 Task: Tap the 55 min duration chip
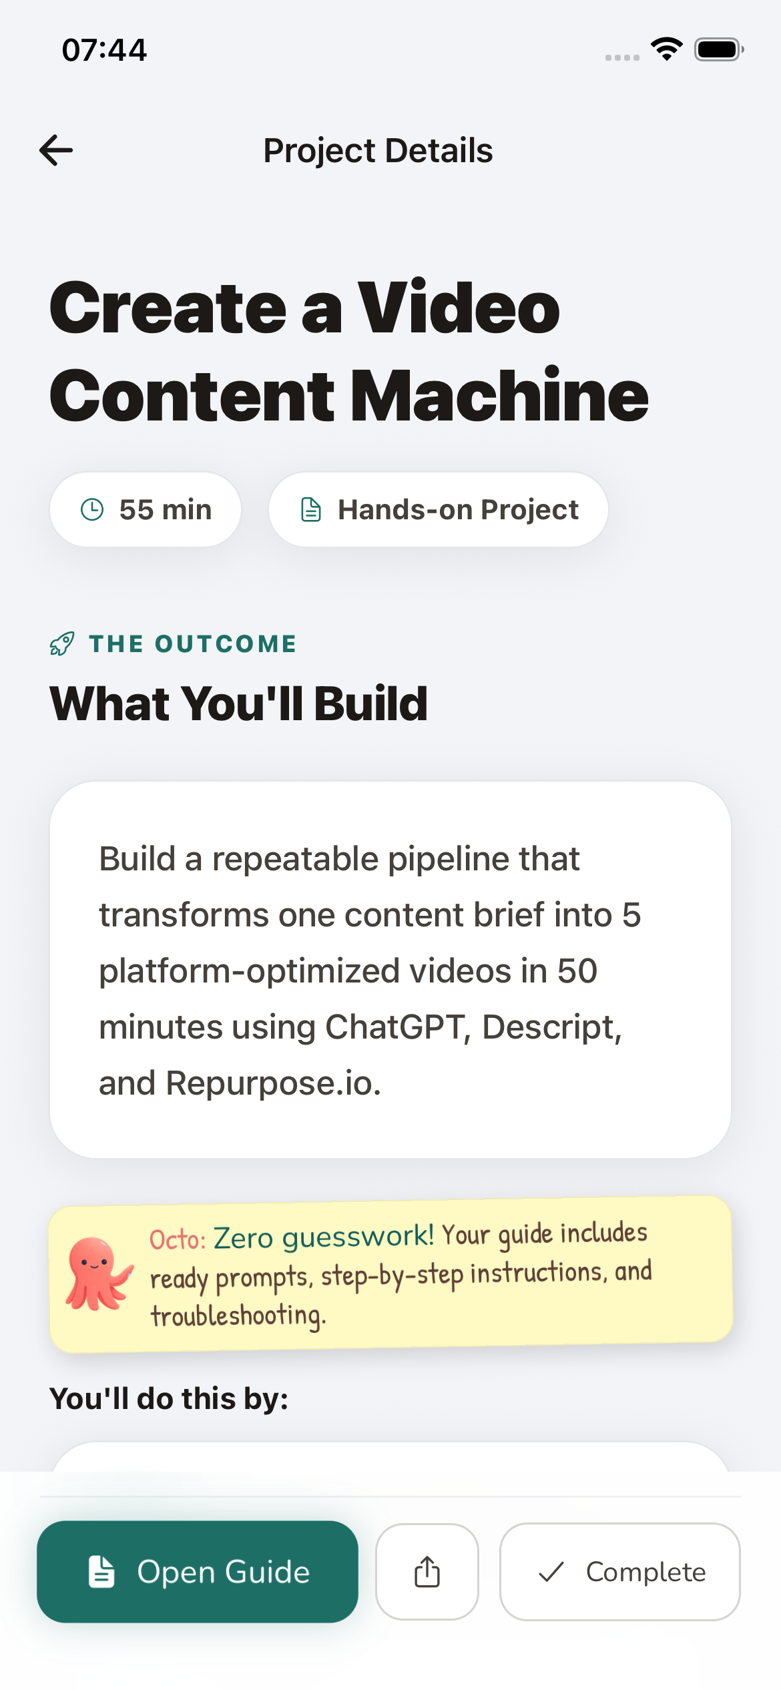click(146, 509)
